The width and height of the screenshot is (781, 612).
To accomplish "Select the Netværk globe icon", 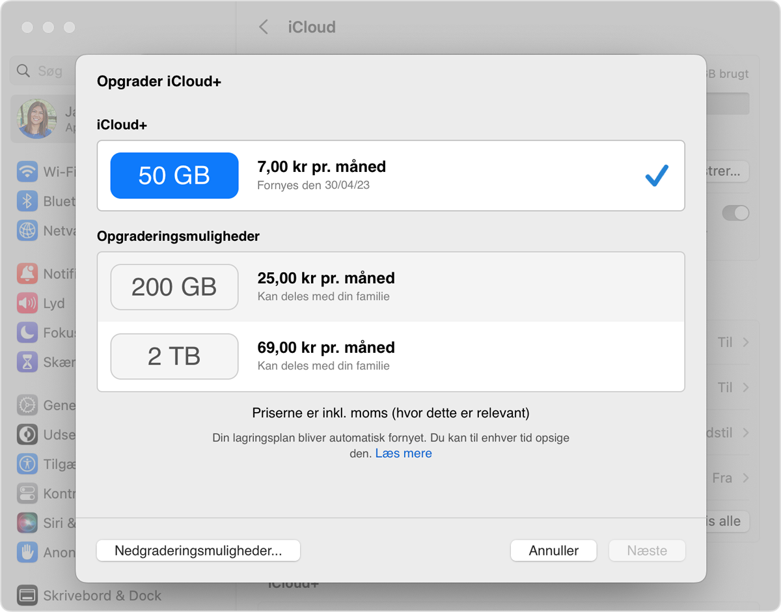I will click(x=27, y=230).
